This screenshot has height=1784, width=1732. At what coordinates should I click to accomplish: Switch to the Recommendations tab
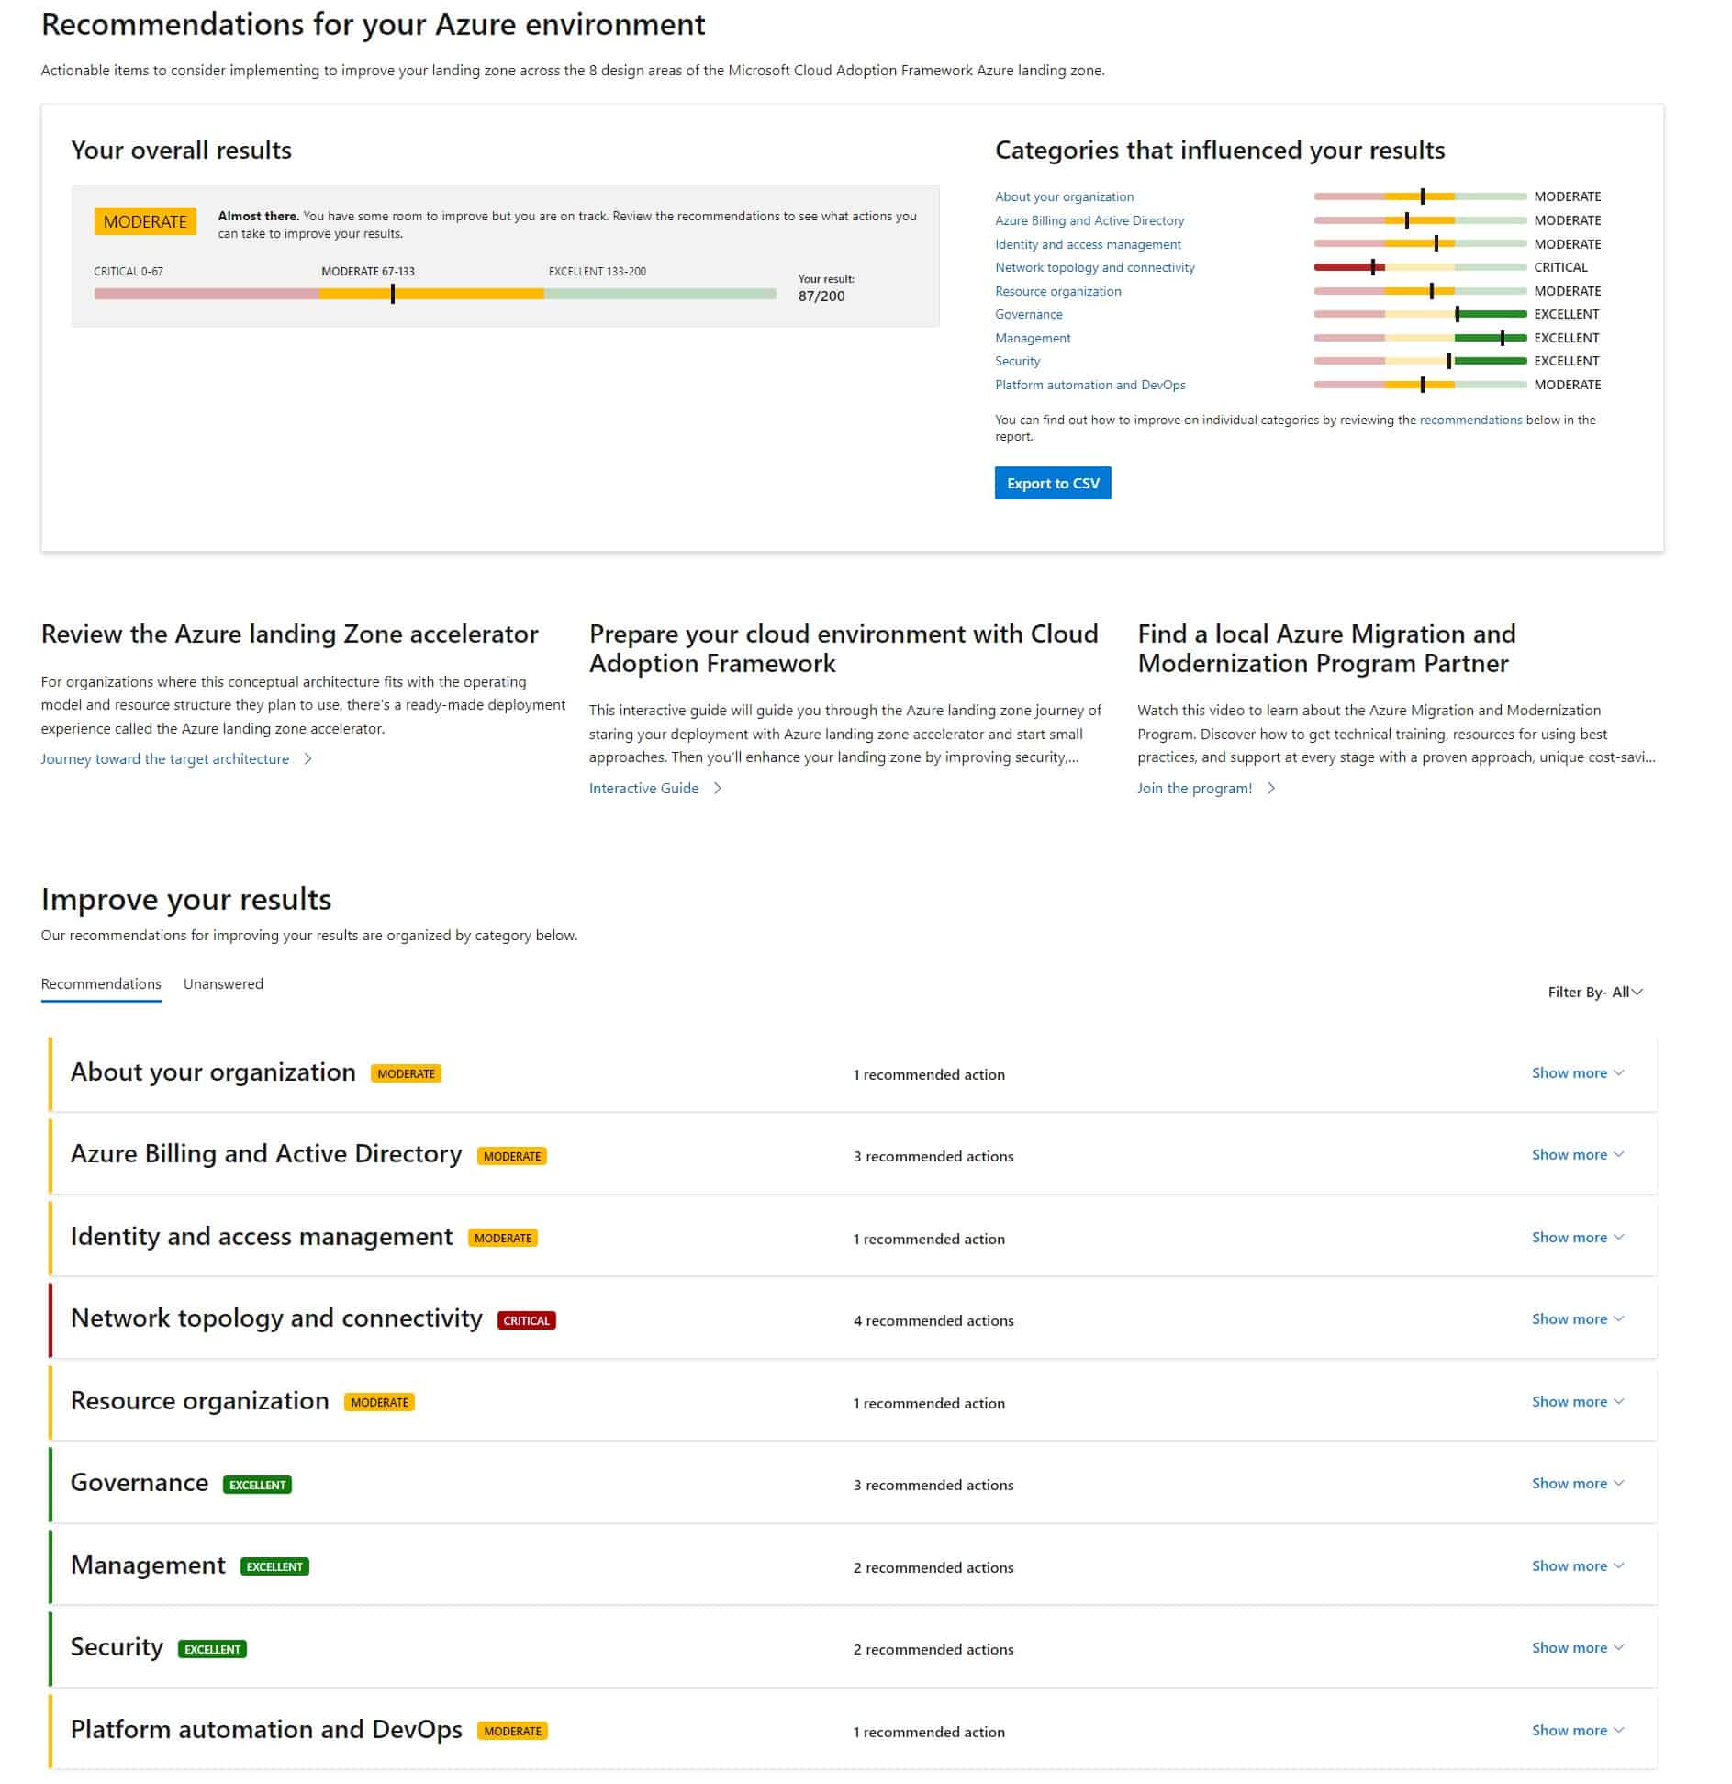pos(101,983)
